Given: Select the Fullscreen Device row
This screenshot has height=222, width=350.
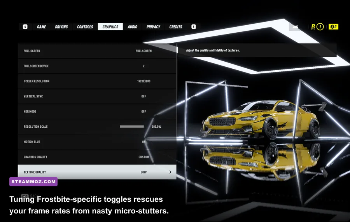Looking at the screenshot, I should [x=97, y=66].
